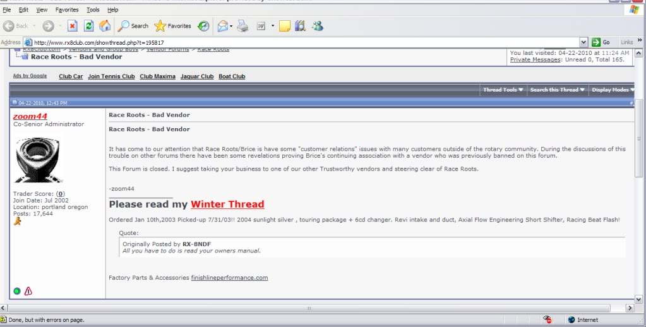The width and height of the screenshot is (646, 327).
Task: Open the Favorites star button
Action: pyautogui.click(x=172, y=26)
